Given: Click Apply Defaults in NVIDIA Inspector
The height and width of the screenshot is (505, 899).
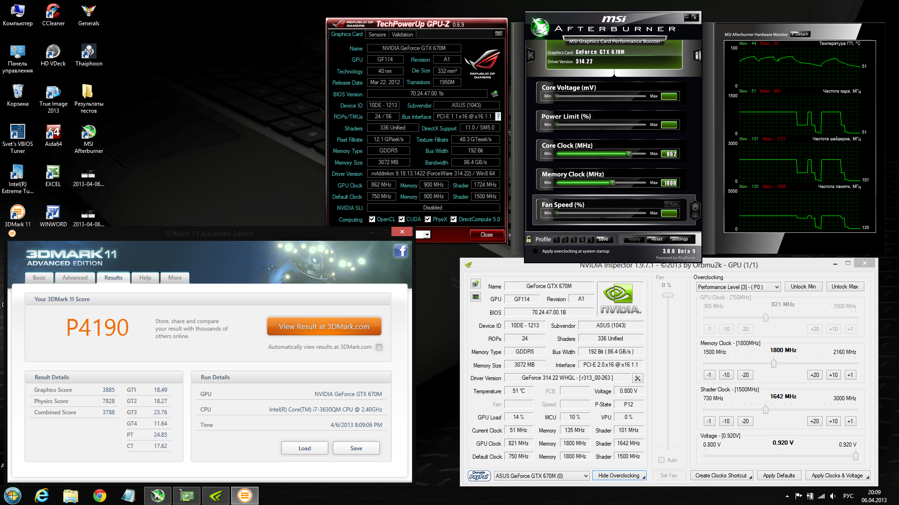Looking at the screenshot, I should point(779,476).
